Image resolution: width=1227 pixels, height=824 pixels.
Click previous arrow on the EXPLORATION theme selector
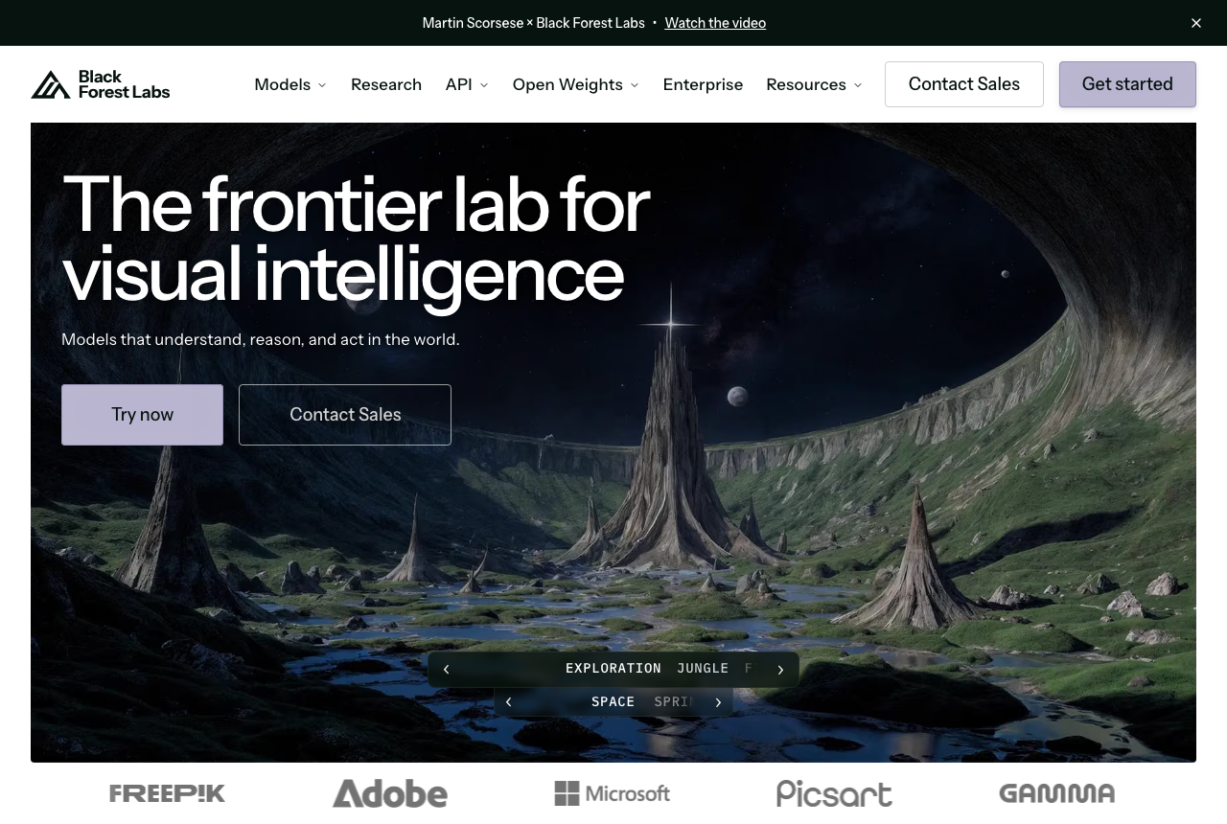(446, 670)
